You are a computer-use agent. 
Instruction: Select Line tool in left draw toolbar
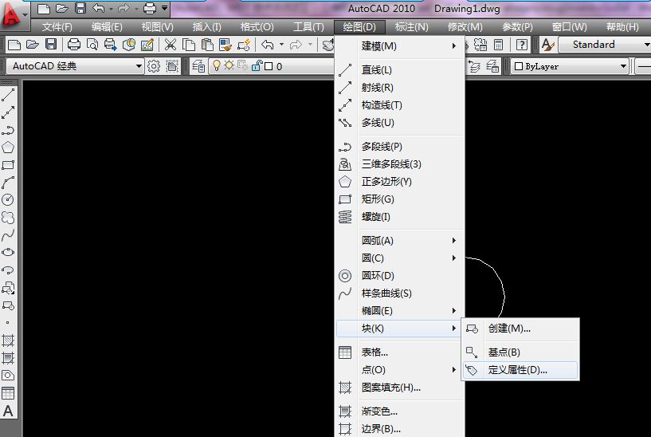[8, 95]
